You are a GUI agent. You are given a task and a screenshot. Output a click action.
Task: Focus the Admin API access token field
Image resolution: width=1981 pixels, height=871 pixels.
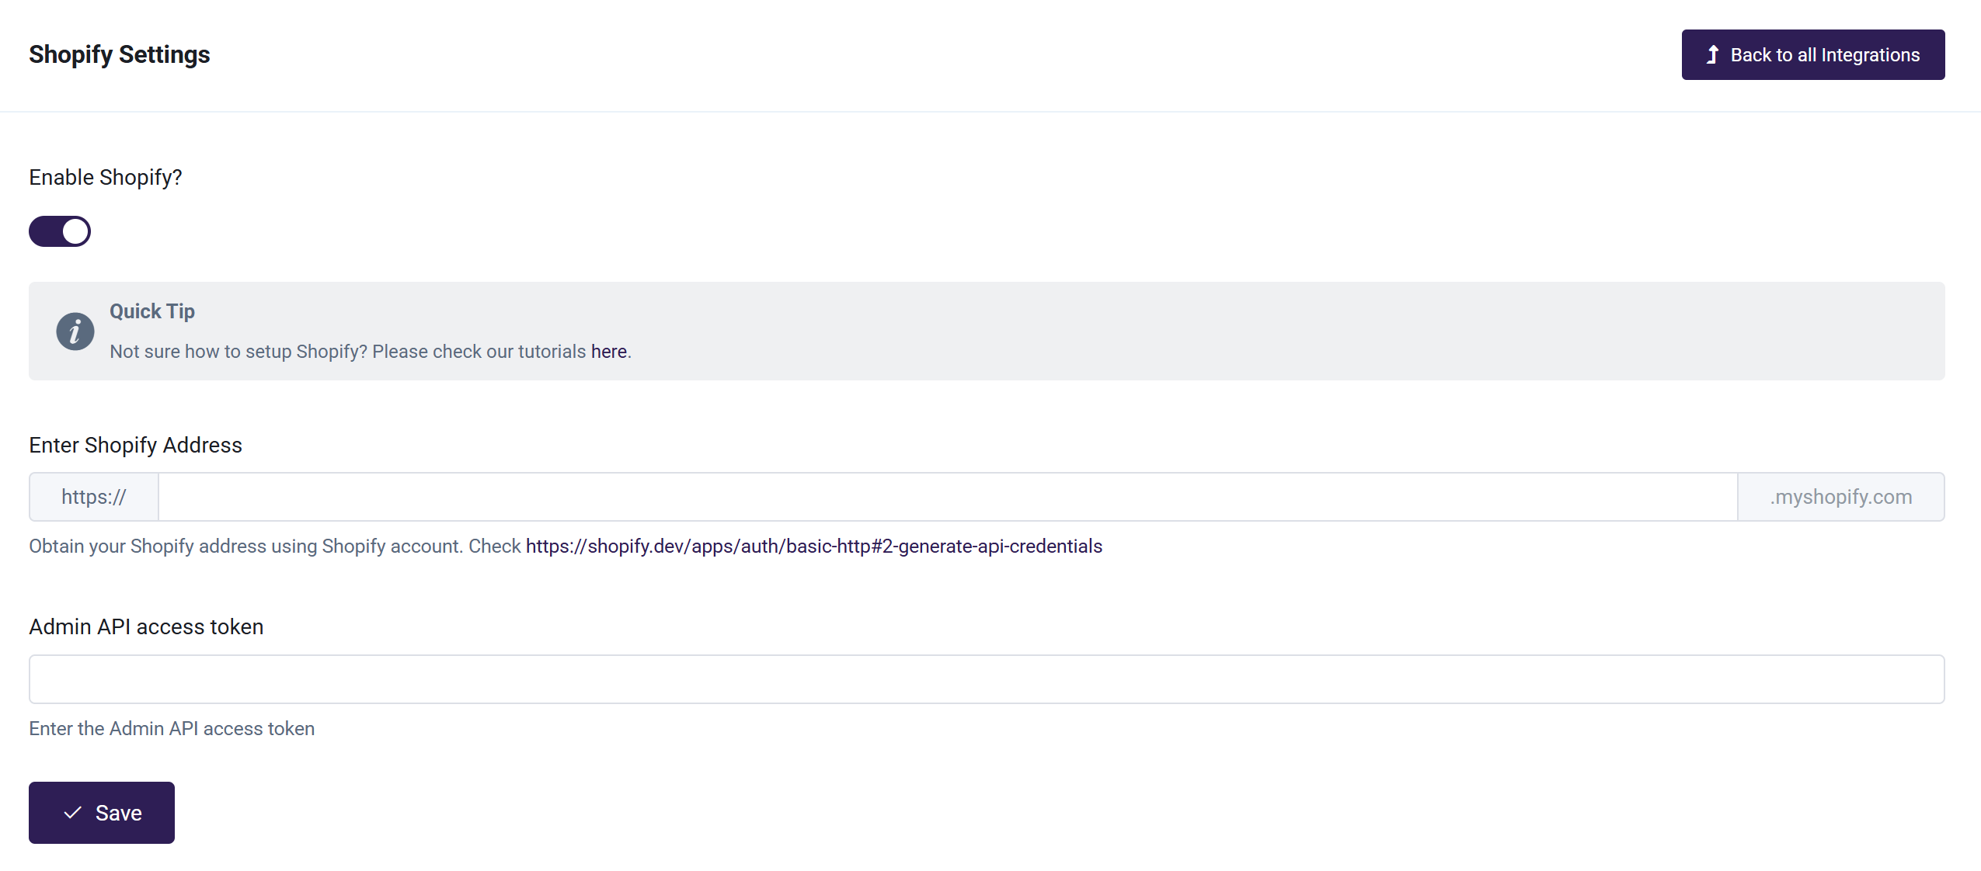tap(986, 679)
